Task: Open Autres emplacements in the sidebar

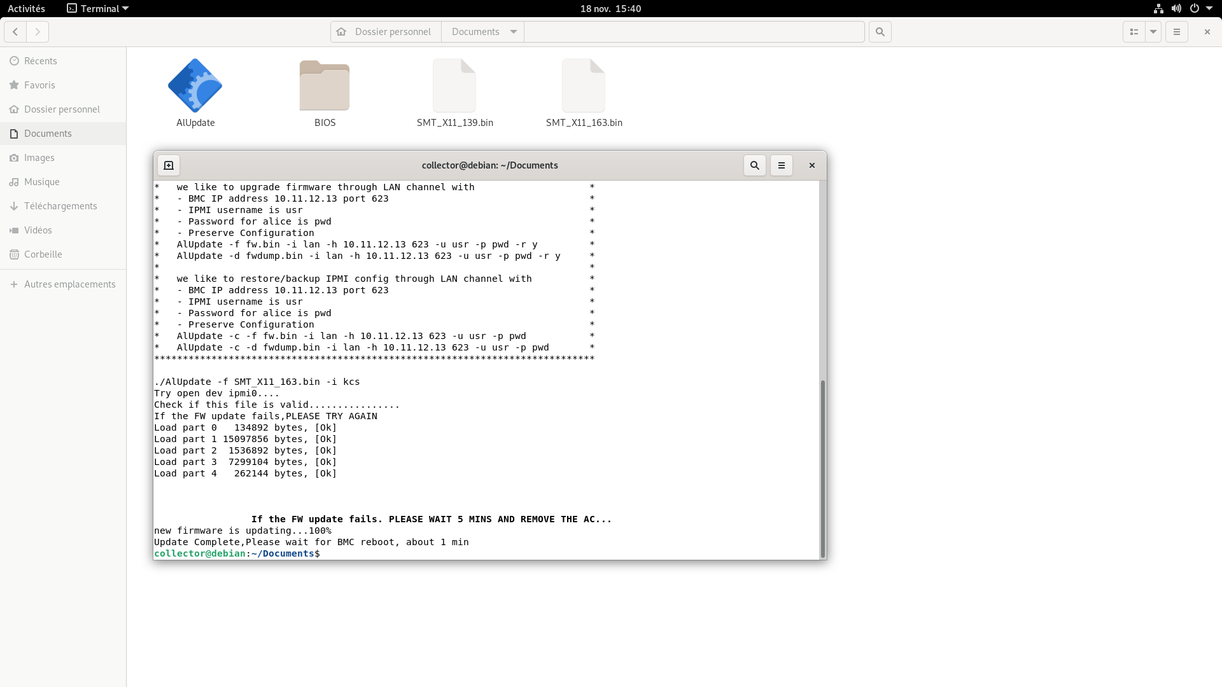Action: coord(69,284)
